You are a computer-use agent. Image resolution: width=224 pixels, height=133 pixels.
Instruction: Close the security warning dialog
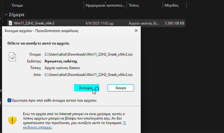[x=136, y=30]
